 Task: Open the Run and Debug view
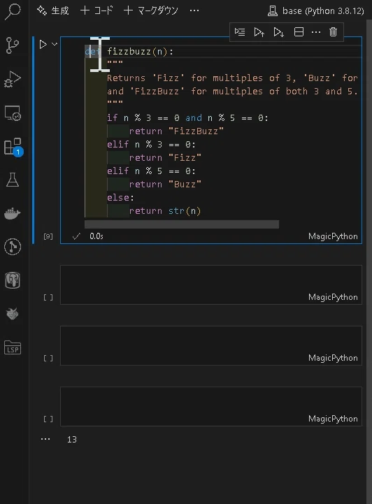coord(13,80)
